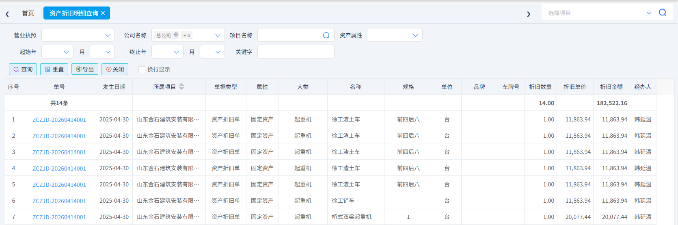Image resolution: width=678 pixels, height=225 pixels.
Task: Click 20,077.44 in row 7 折旧单价 column
Action: [575, 217]
